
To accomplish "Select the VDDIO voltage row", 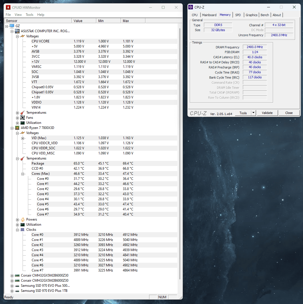I will pos(104,102).
